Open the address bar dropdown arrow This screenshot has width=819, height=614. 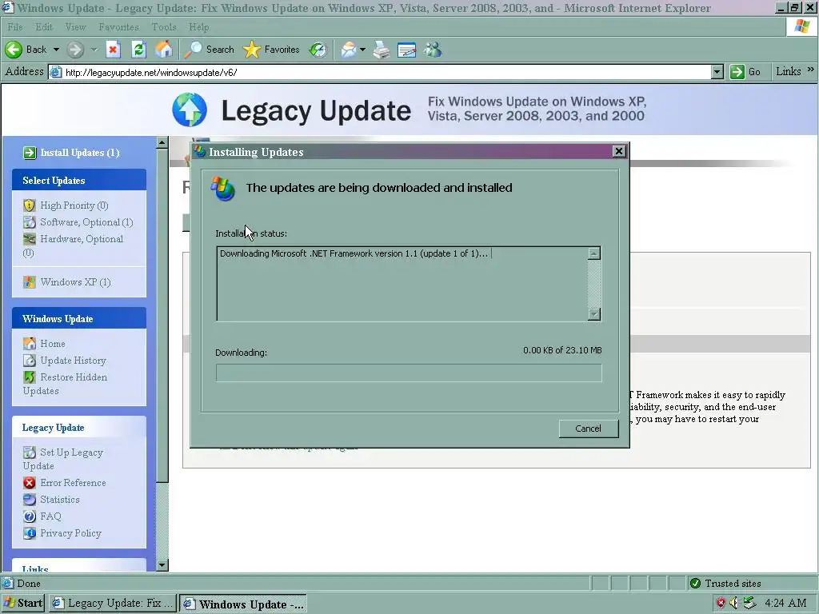point(717,72)
